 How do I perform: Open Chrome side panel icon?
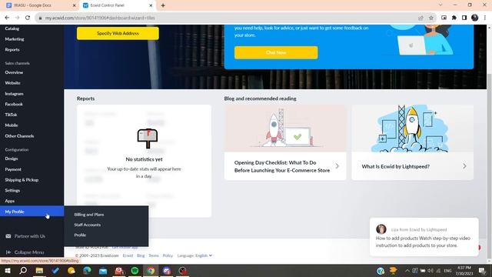(464, 18)
